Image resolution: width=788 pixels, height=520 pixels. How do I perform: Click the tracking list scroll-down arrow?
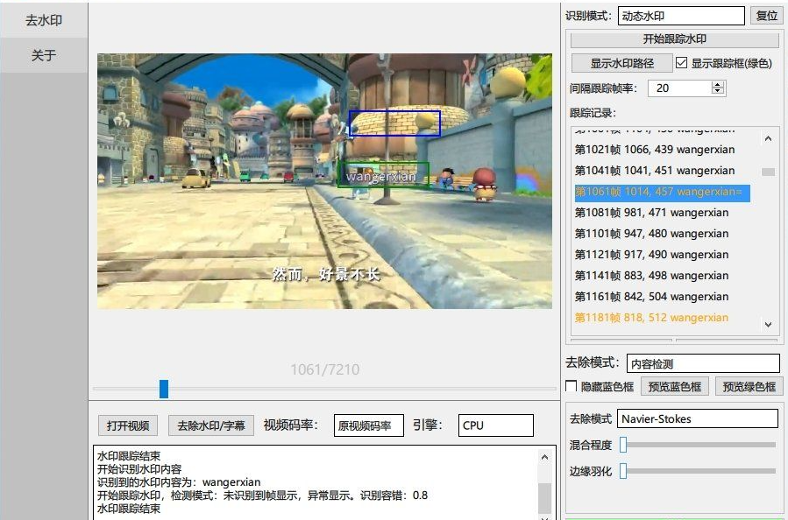click(768, 325)
